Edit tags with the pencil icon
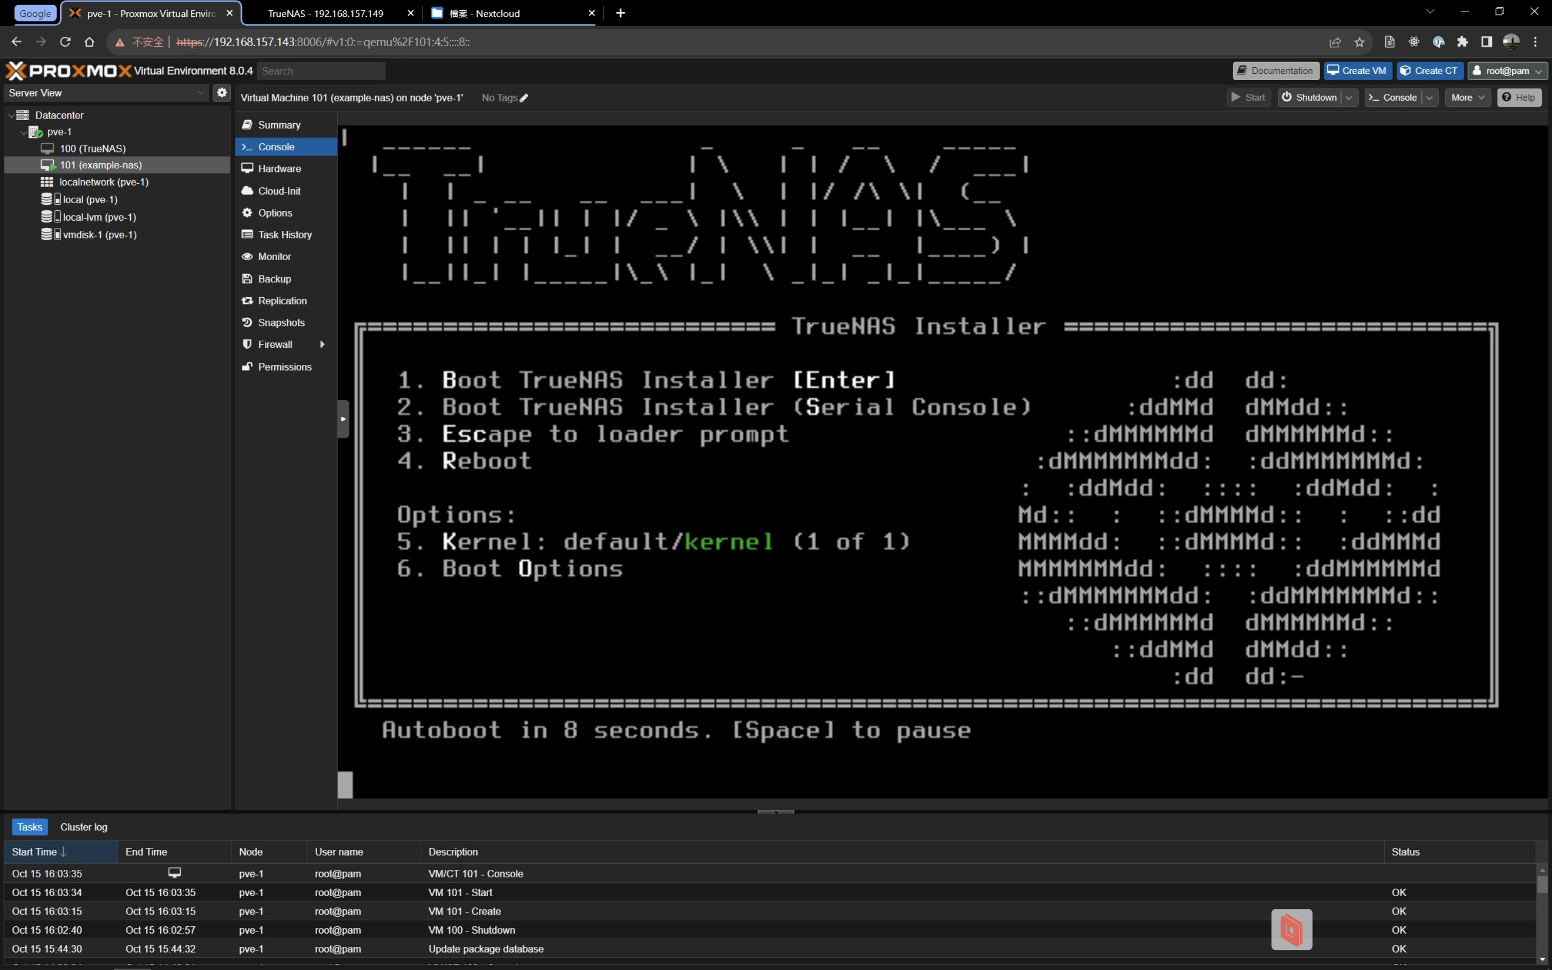This screenshot has width=1552, height=970. pos(524,98)
